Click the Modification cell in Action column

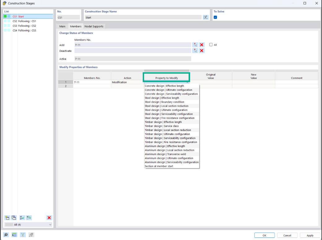pos(127,82)
